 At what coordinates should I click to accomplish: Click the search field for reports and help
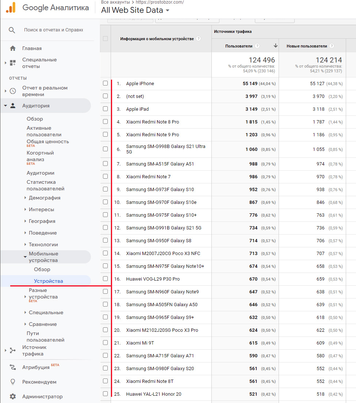53,30
